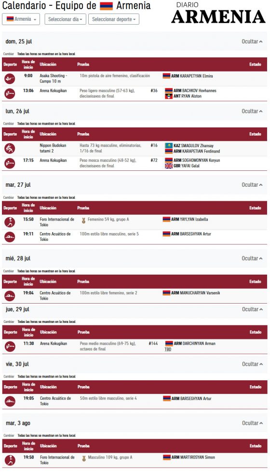The image size is (270, 473).
Task: Collapse the dom, 25 jul section with Ocultar
Action: tap(252, 42)
